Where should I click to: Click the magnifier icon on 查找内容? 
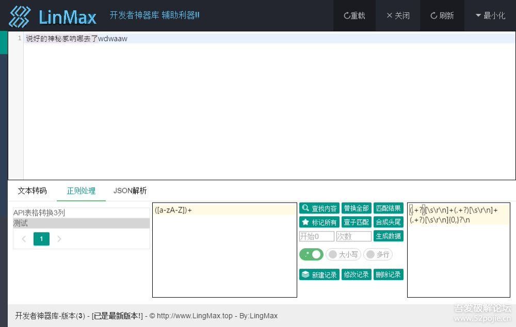(305, 208)
